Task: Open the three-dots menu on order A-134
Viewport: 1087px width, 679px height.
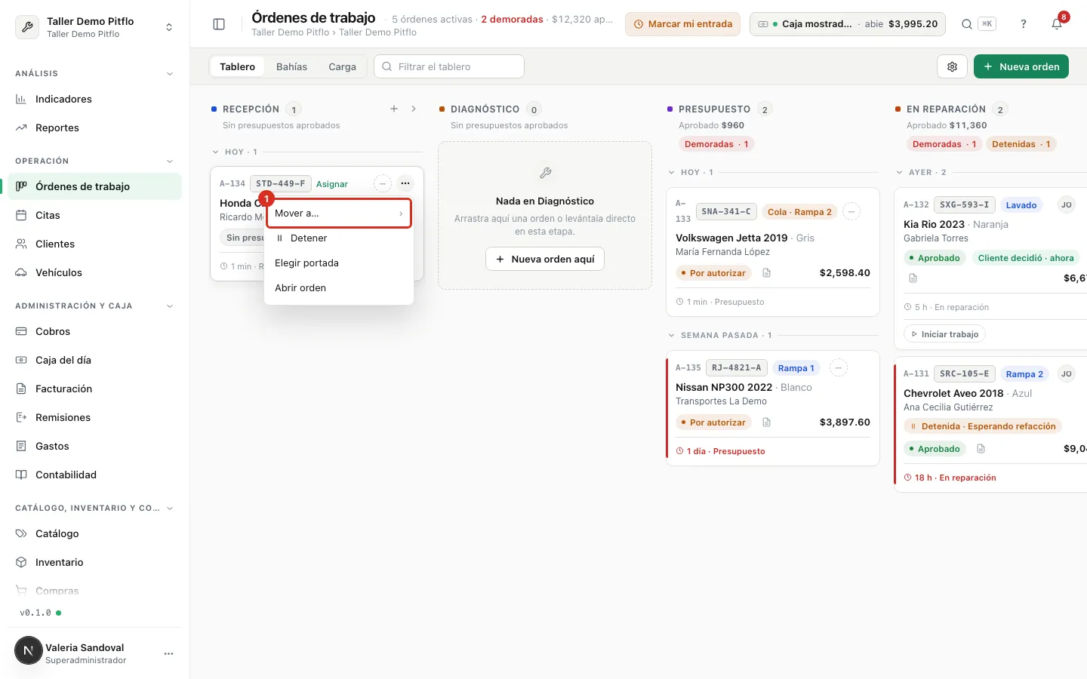Action: [405, 183]
